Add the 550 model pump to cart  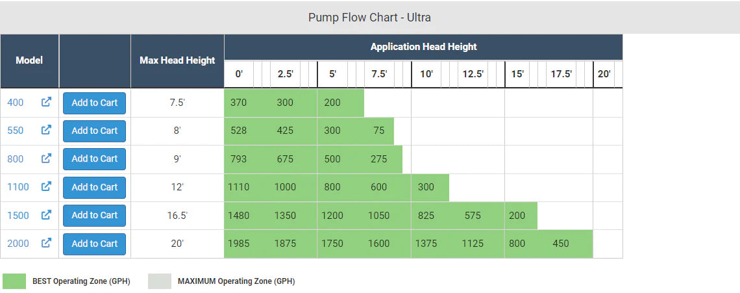click(94, 131)
